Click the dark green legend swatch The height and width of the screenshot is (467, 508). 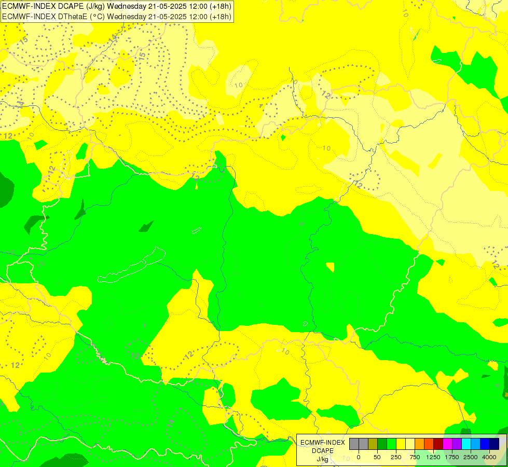click(382, 444)
